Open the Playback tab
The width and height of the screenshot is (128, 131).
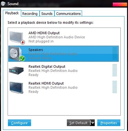[x=12, y=13]
